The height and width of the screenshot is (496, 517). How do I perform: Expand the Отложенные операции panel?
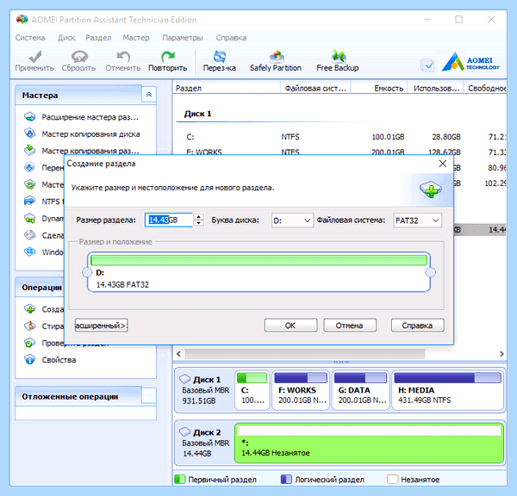pos(149,396)
